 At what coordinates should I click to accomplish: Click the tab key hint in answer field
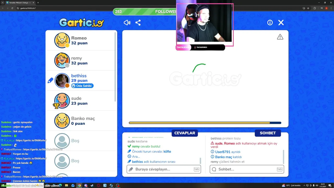click(196, 169)
